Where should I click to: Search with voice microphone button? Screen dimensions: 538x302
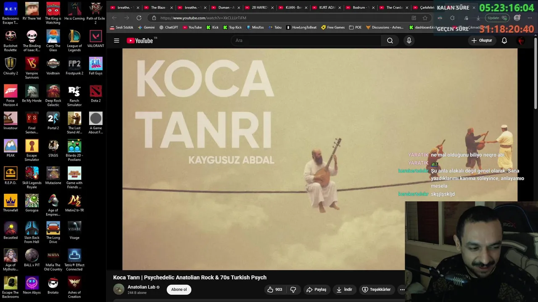coord(409,41)
